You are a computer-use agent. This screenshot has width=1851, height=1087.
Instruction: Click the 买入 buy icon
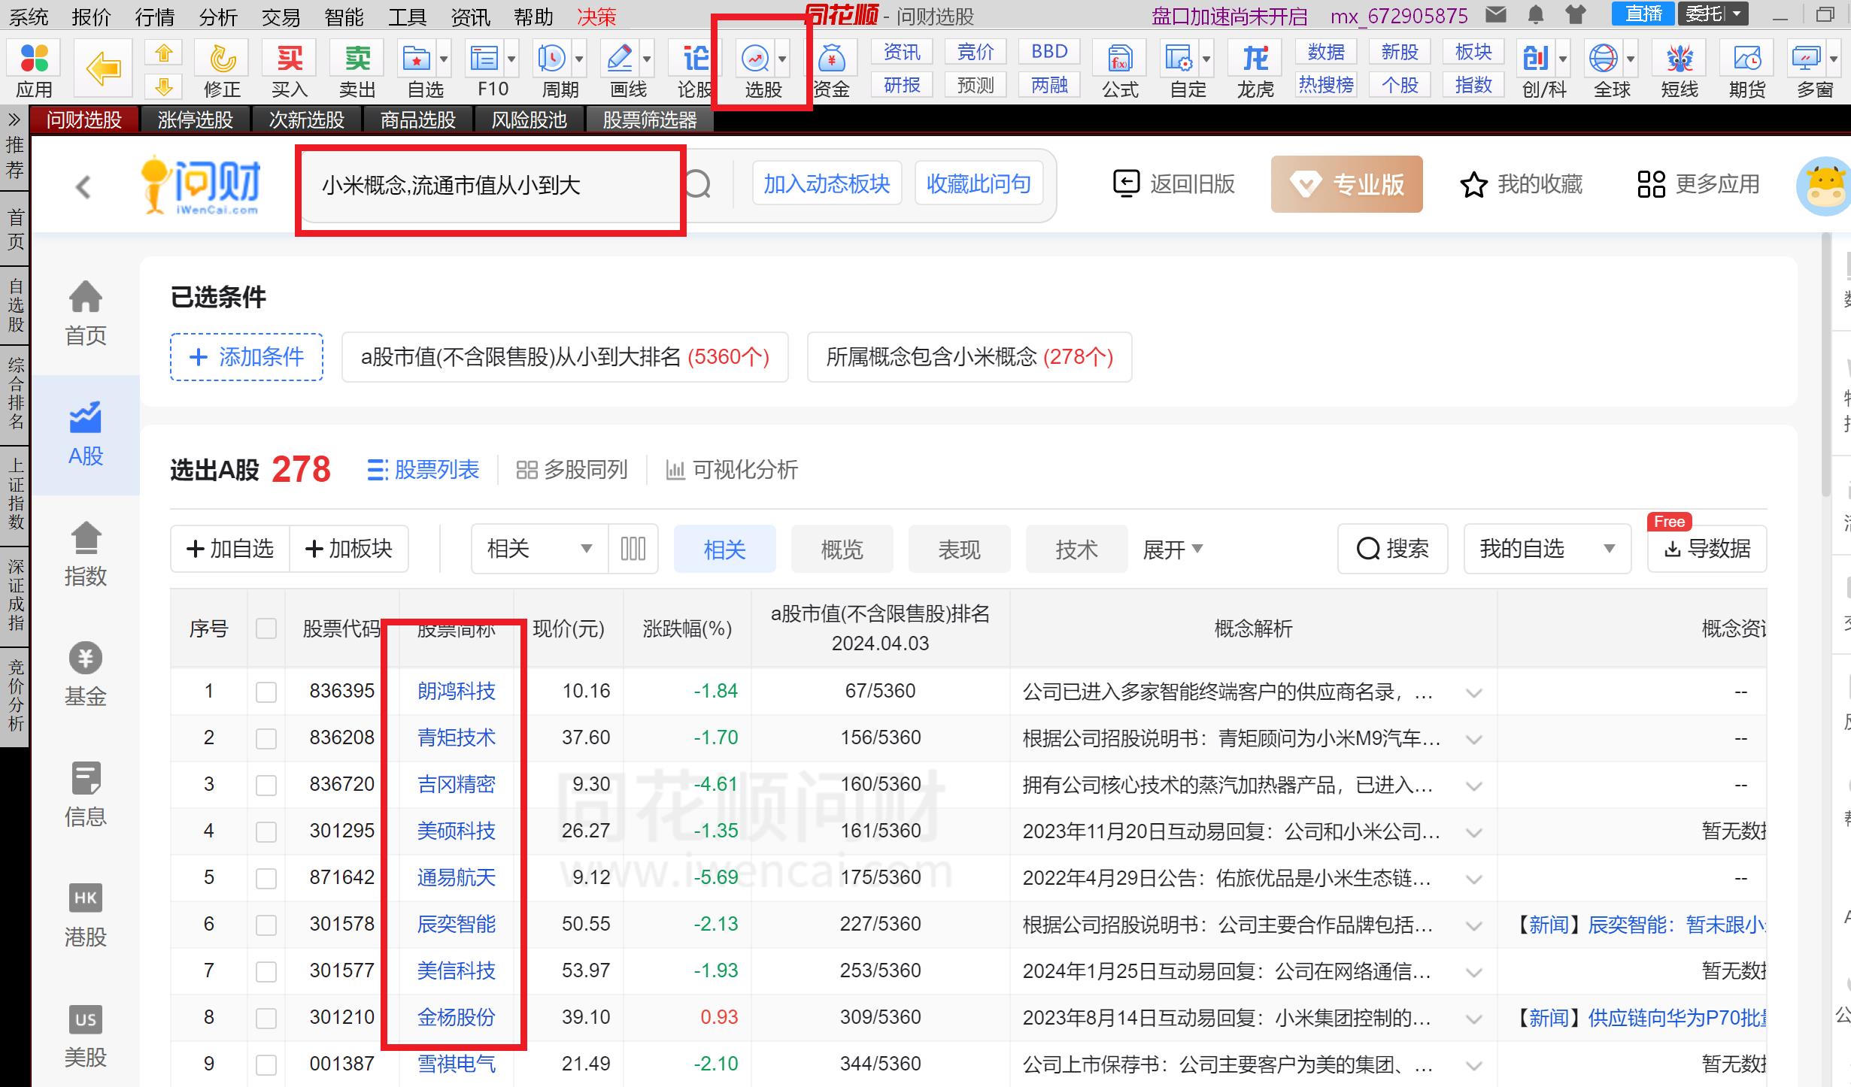tap(290, 59)
